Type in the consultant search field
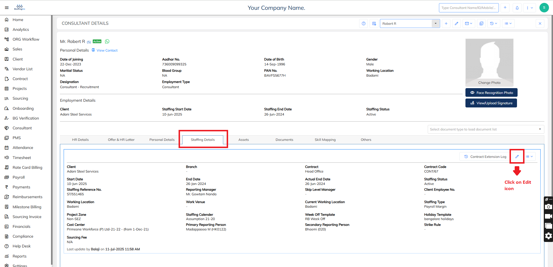Screen dimensions: 553x267 (x=469, y=8)
